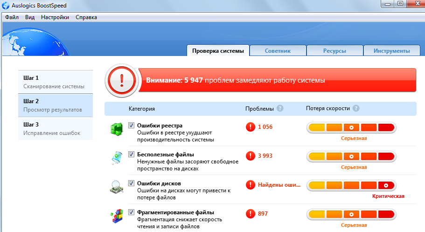Screen dimensions: 425x232
Task: Click the speed loss bar for Ошибки реестра
Action: click(x=352, y=127)
